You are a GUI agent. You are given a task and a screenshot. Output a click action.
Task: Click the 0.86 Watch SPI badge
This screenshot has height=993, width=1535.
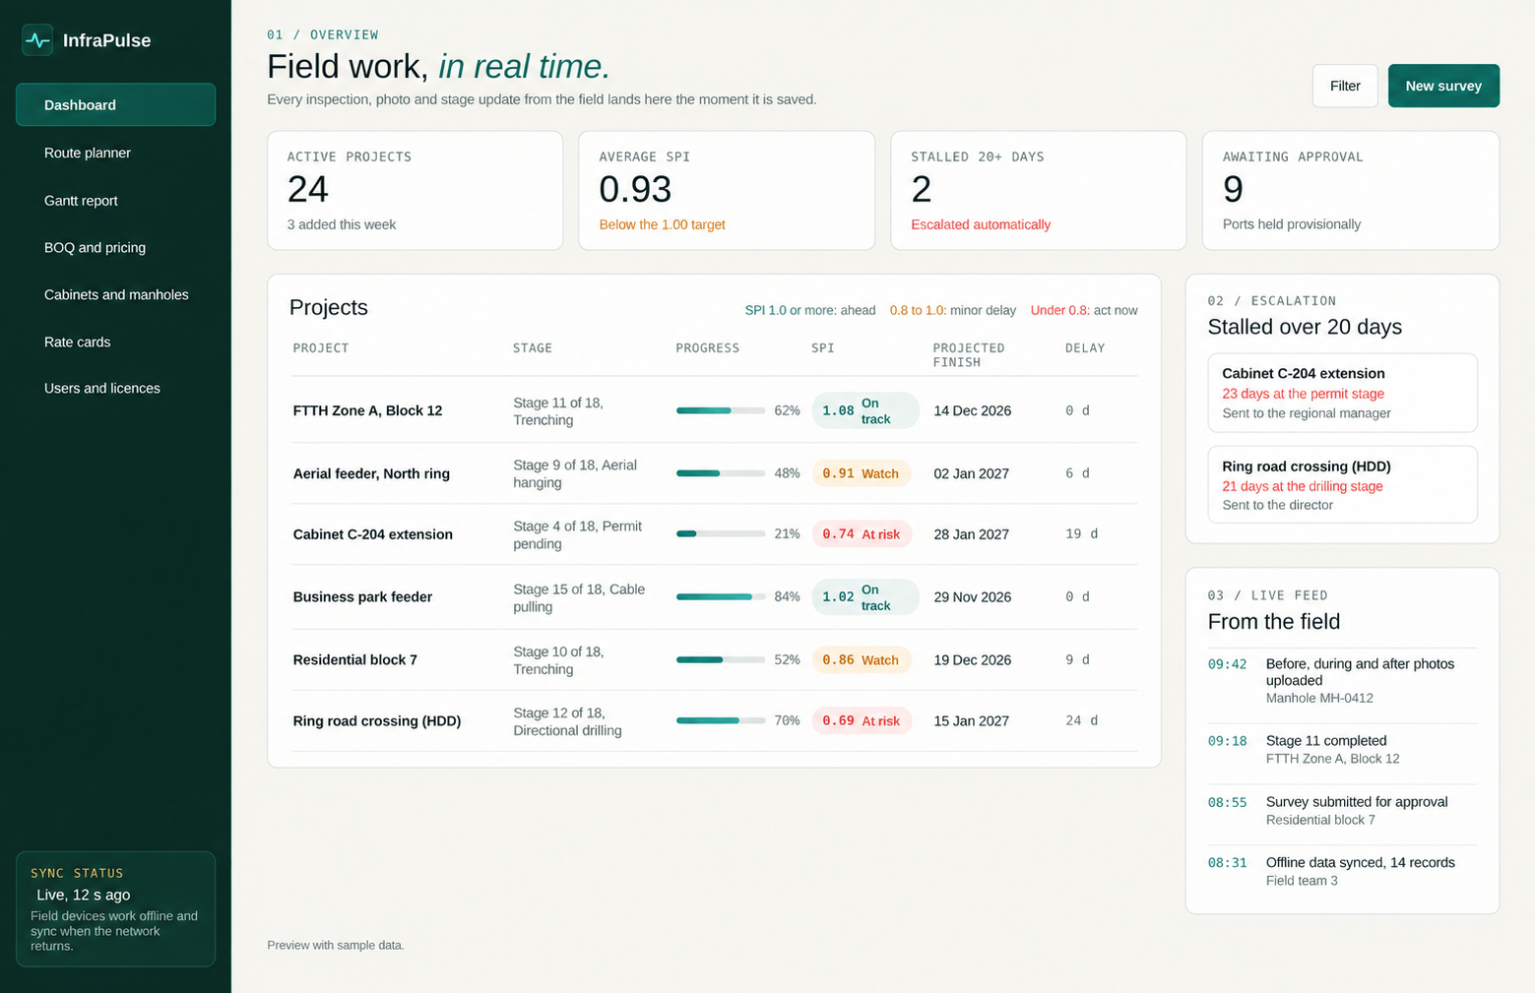862,659
